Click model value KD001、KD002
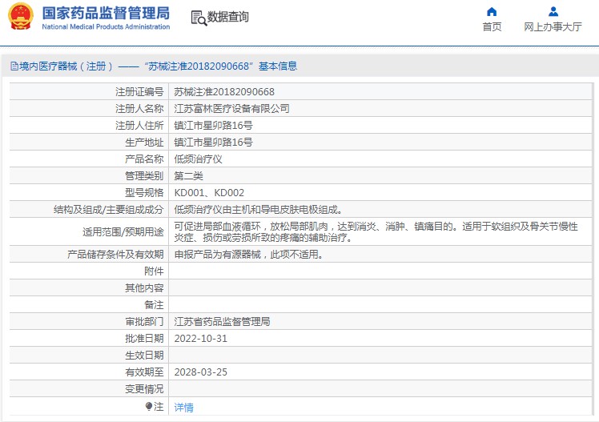Viewport: 599px width, 422px height. 209,193
